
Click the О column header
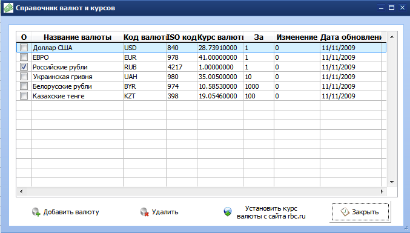point(24,37)
